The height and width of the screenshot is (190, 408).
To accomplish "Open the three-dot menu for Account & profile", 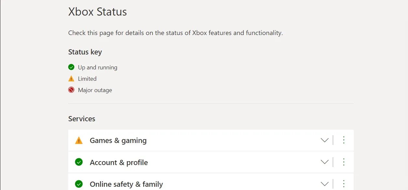I will point(344,162).
